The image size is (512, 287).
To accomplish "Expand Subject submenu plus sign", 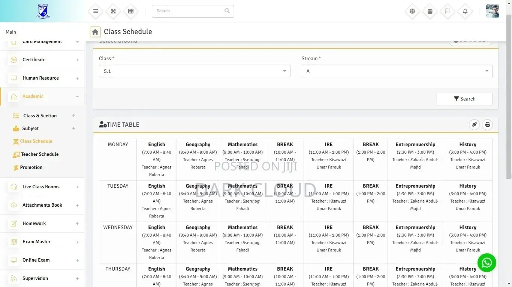I will [x=73, y=129].
